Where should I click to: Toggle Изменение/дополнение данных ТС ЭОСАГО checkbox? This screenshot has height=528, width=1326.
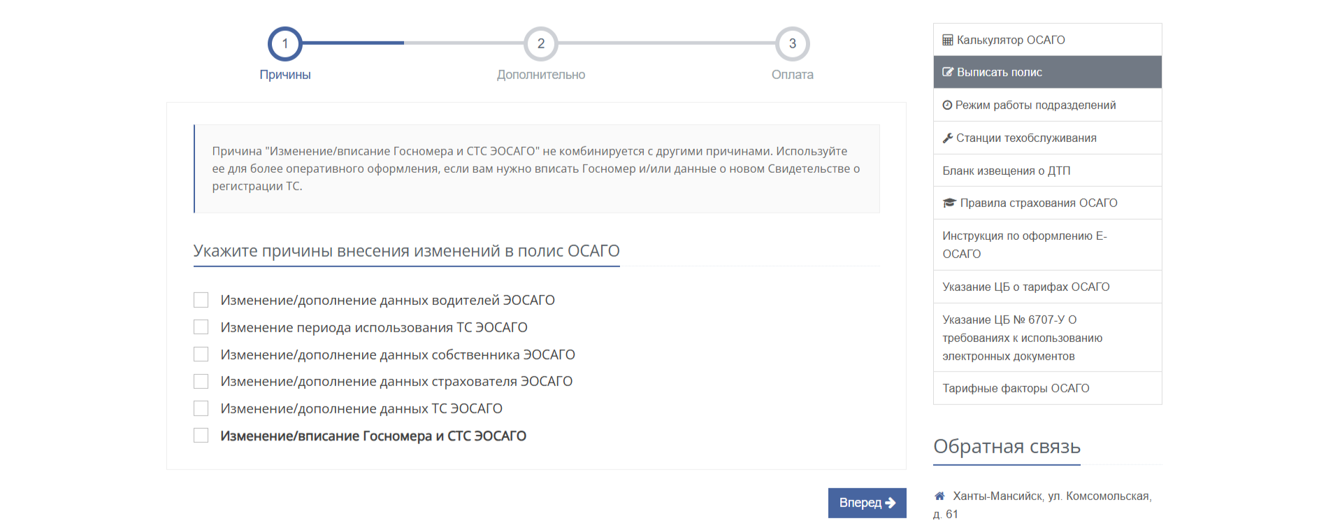click(201, 408)
